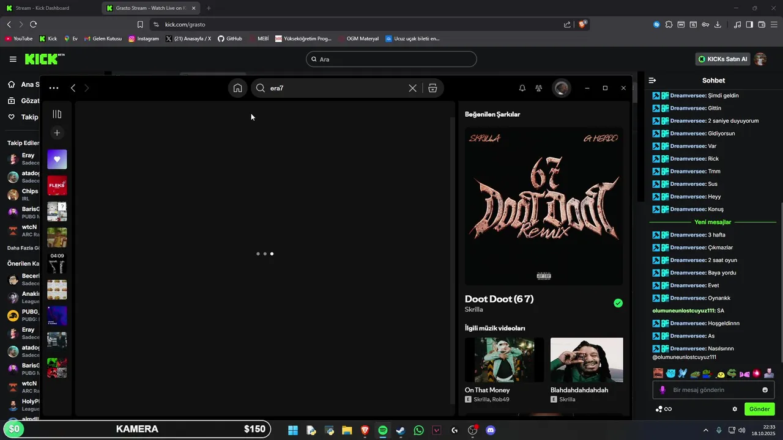Screen dimensions: 783x440
Task: Open the media control music note icon
Action: (x=738, y=24)
